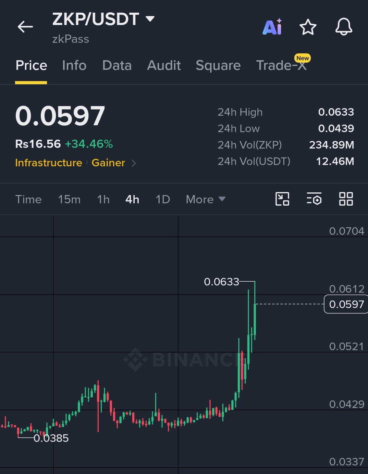368x474 pixels.
Task: Tap the 0.0704 axis price label
Action: pyautogui.click(x=346, y=231)
